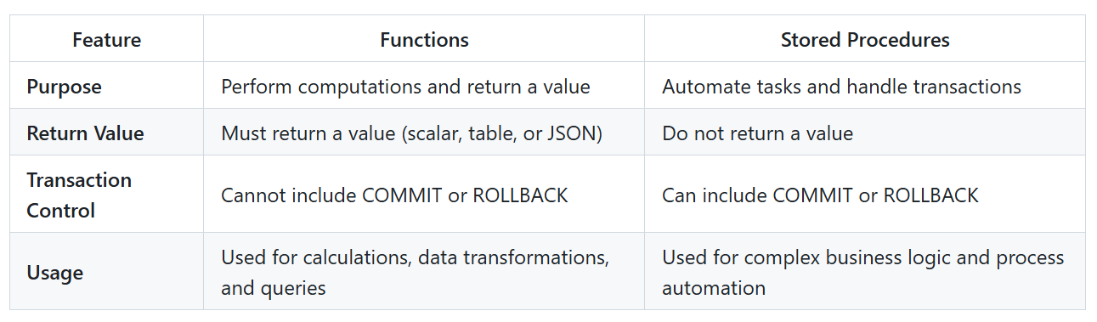This screenshot has width=1097, height=322.
Task: Click the Stored Procedures column header
Action: [865, 40]
